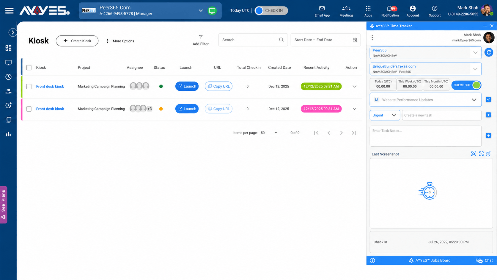Viewport: 497px width, 280px height.
Task: Expand the left sidebar arrow
Action: pyautogui.click(x=12, y=32)
